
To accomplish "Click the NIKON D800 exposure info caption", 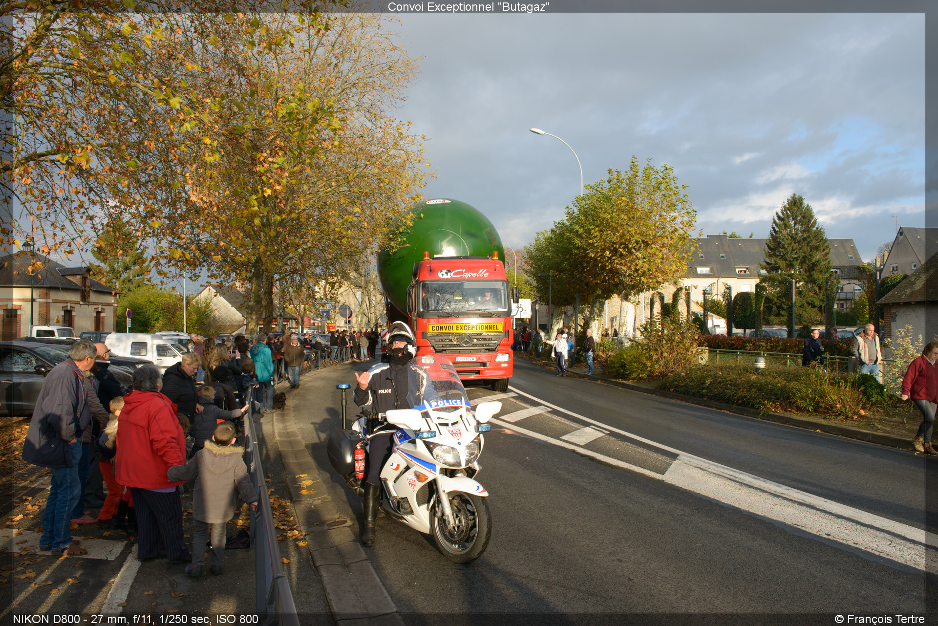I will (x=135, y=619).
